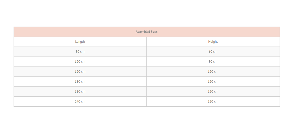Click height cell beside 240 cm length
The image size is (297, 133).
tap(213, 102)
